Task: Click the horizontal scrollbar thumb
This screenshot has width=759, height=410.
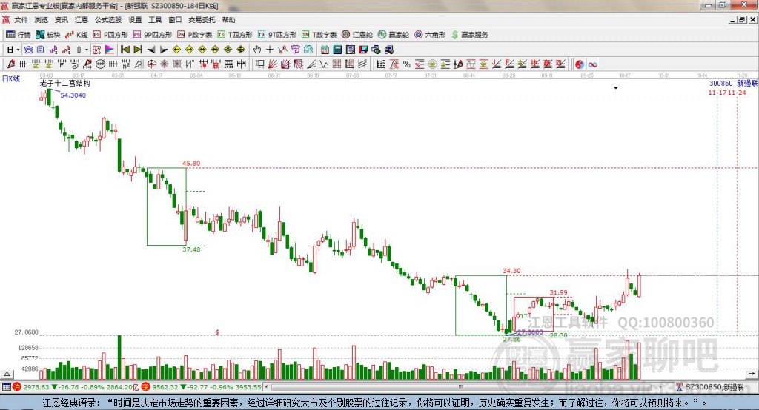Action: [x=461, y=387]
